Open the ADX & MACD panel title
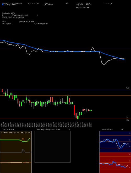This screenshot has height=173, width=131. pos(8,129)
